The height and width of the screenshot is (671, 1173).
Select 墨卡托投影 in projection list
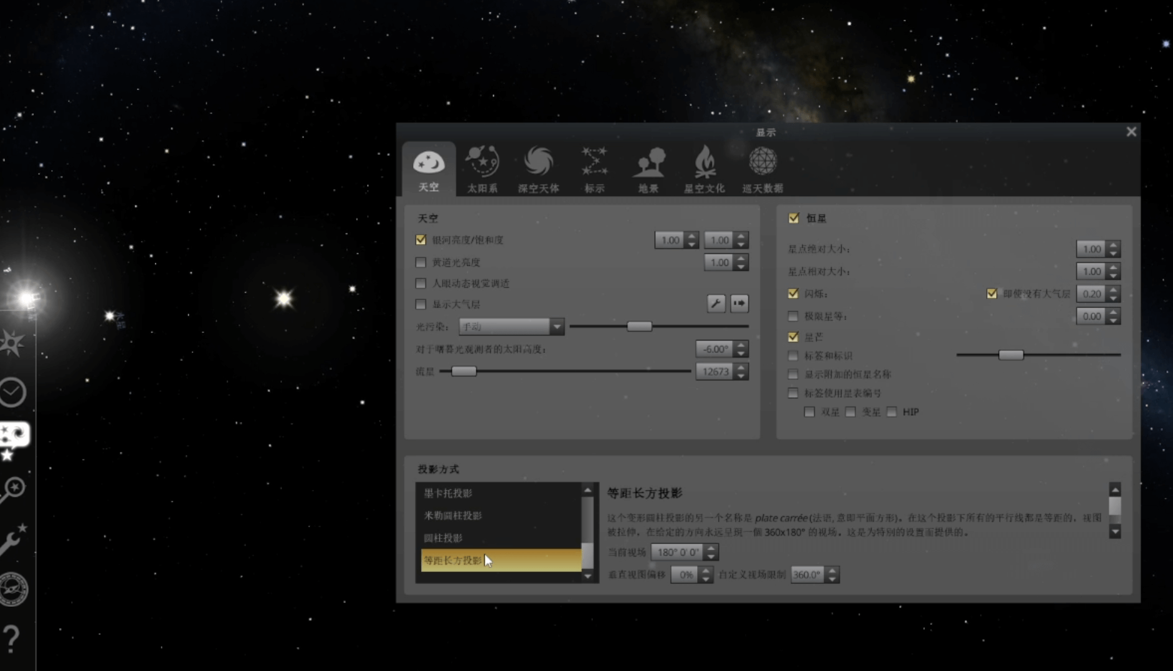pos(448,493)
